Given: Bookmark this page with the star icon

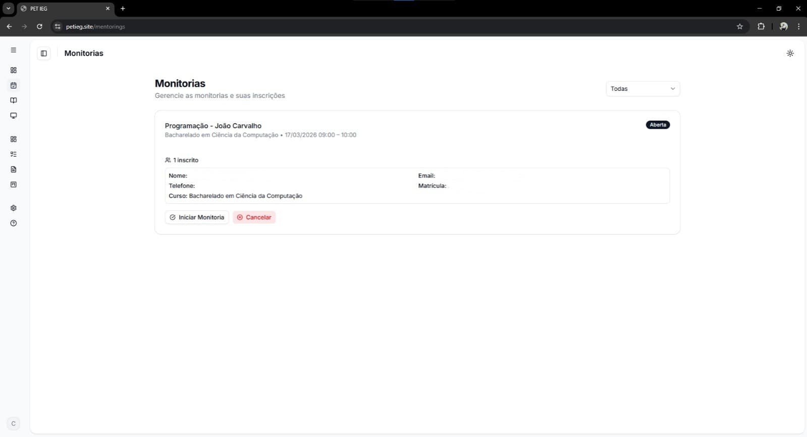Looking at the screenshot, I should coord(739,27).
